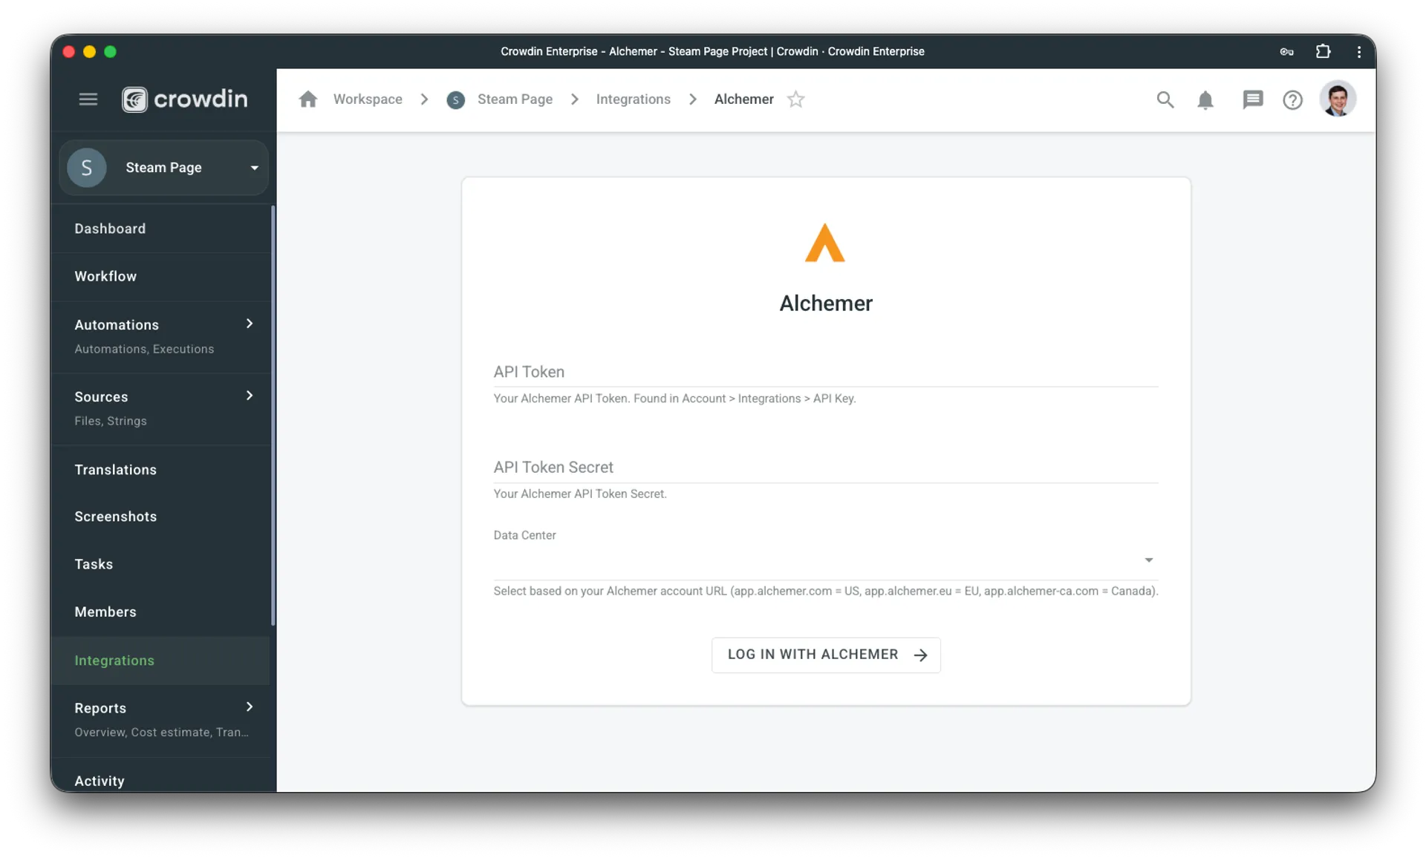Star the Alchemer integration as favorite

tap(796, 99)
